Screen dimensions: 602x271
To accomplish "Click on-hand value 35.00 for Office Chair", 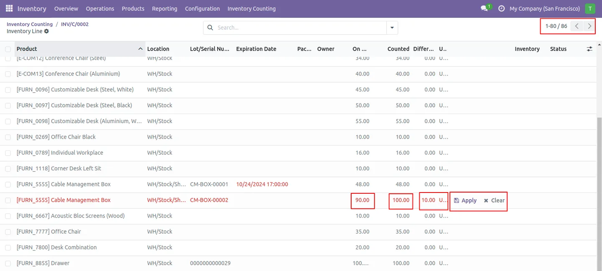I will 362,232.
